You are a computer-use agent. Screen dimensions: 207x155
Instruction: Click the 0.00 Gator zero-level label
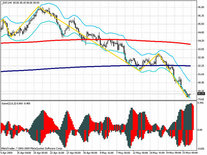coord(200,130)
